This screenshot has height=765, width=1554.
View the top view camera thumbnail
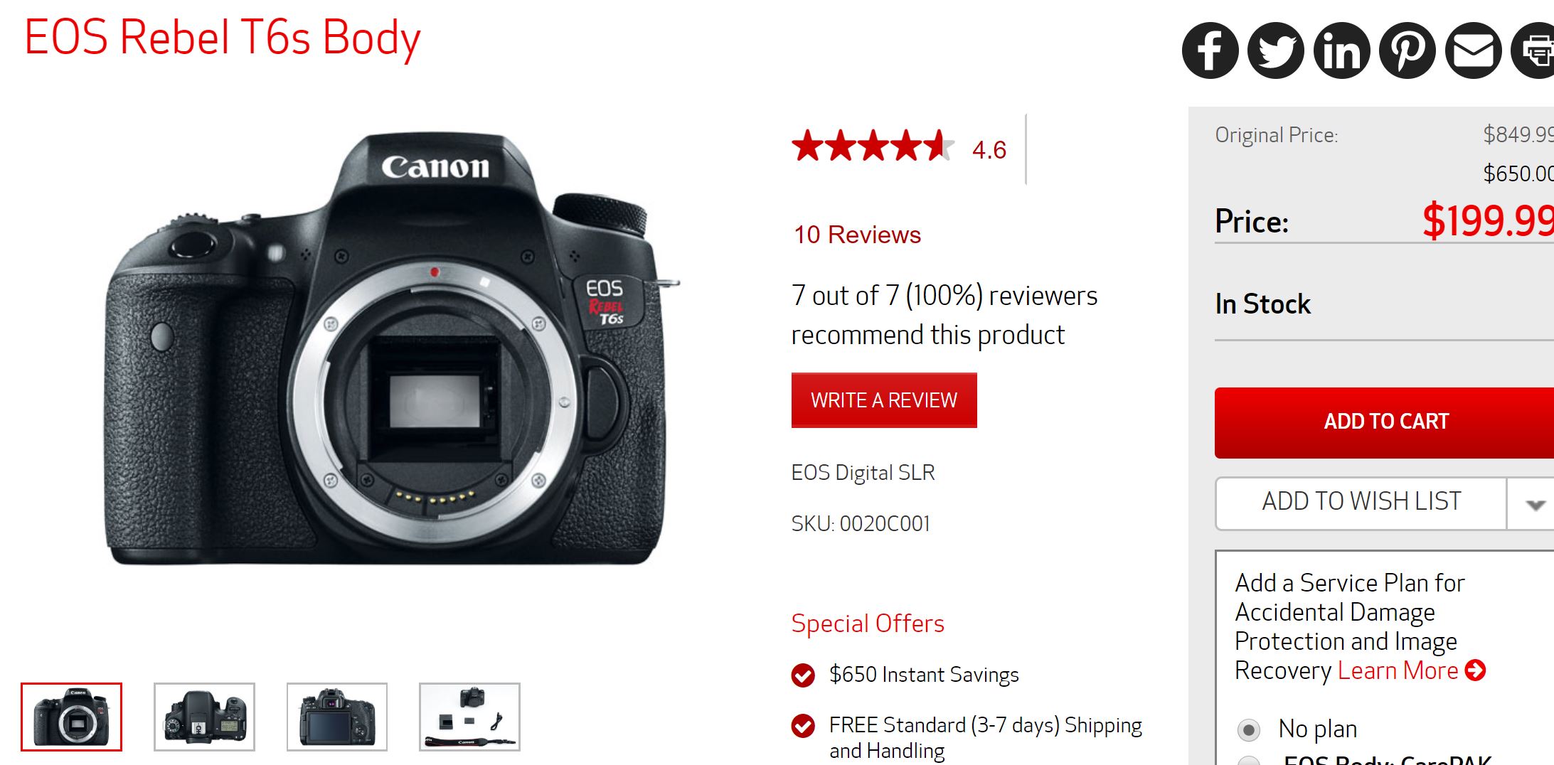coord(204,717)
